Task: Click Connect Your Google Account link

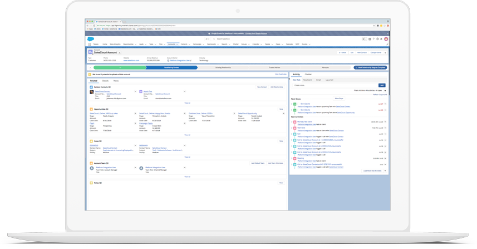Action: 256,33
